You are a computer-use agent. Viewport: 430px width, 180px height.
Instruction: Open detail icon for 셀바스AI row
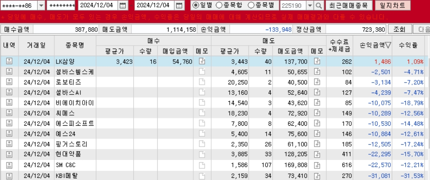9,93
